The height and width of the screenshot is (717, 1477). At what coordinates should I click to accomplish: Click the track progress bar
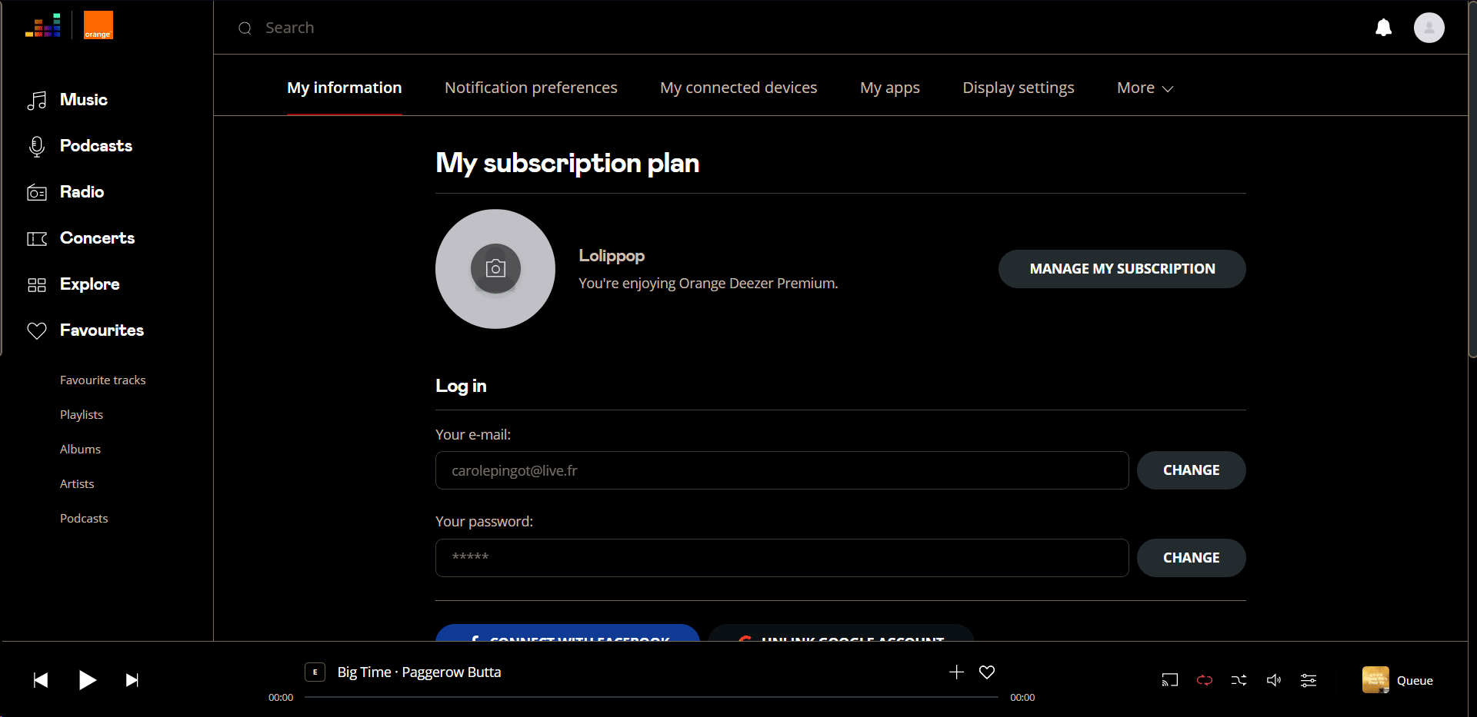coord(652,697)
